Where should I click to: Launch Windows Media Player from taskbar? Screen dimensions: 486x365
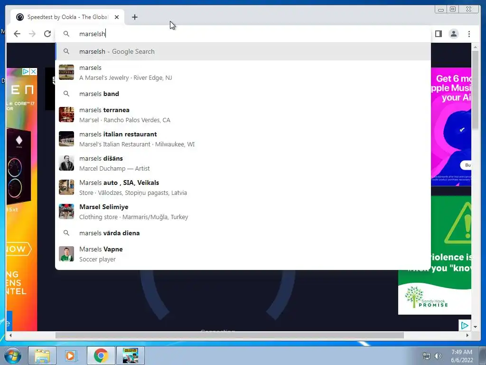(x=71, y=355)
